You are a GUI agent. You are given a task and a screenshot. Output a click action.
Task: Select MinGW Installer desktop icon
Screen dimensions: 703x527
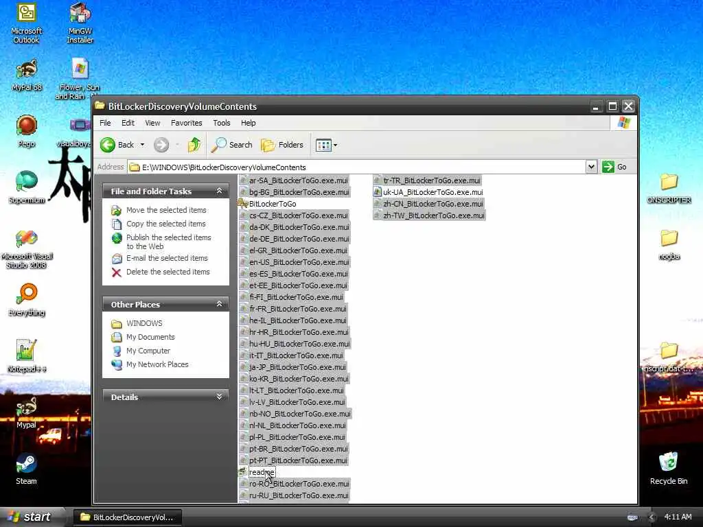click(80, 23)
